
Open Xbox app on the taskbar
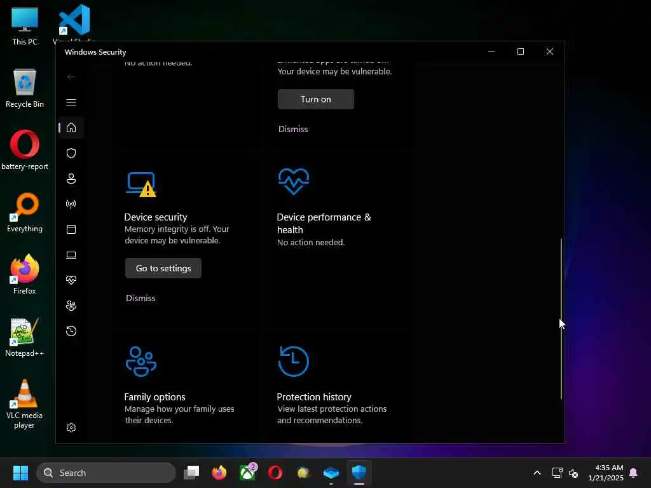pyautogui.click(x=248, y=472)
